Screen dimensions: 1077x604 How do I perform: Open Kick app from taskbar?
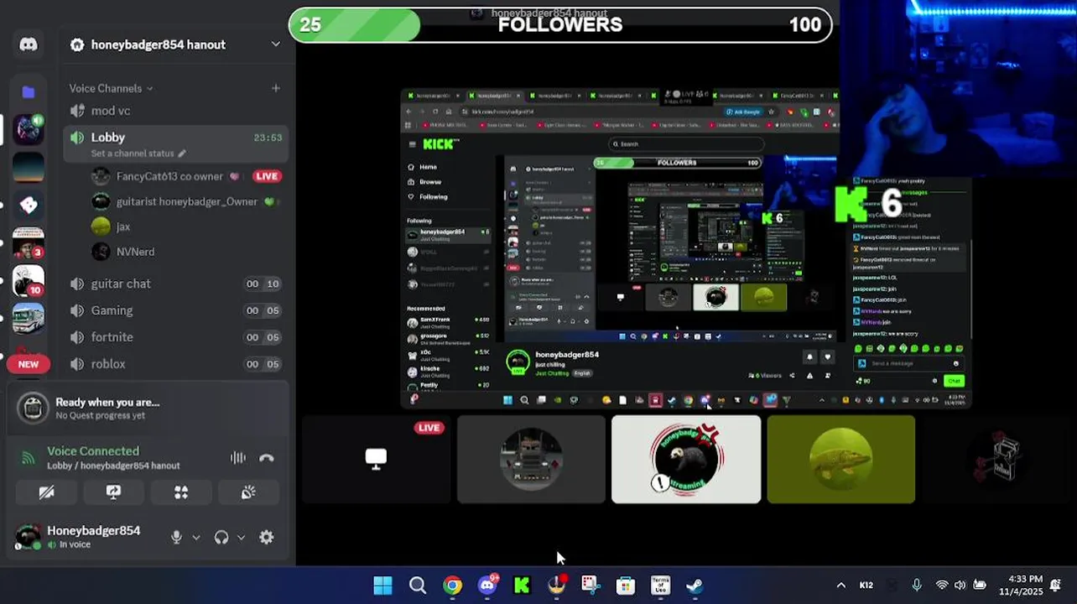pos(522,586)
